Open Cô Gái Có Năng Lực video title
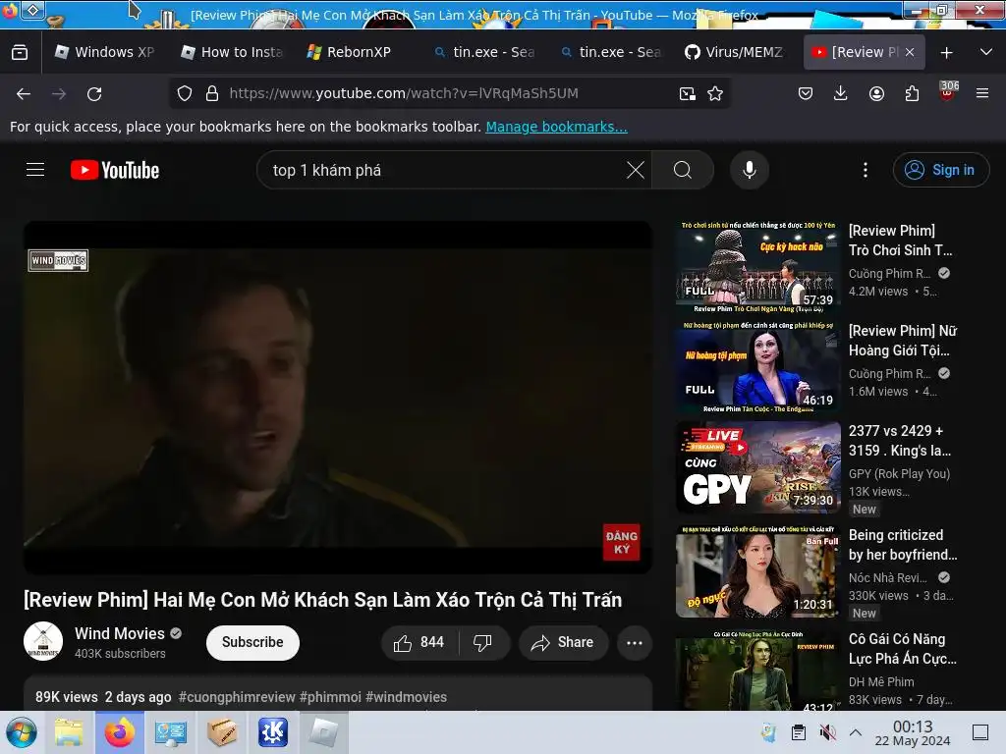 902,649
